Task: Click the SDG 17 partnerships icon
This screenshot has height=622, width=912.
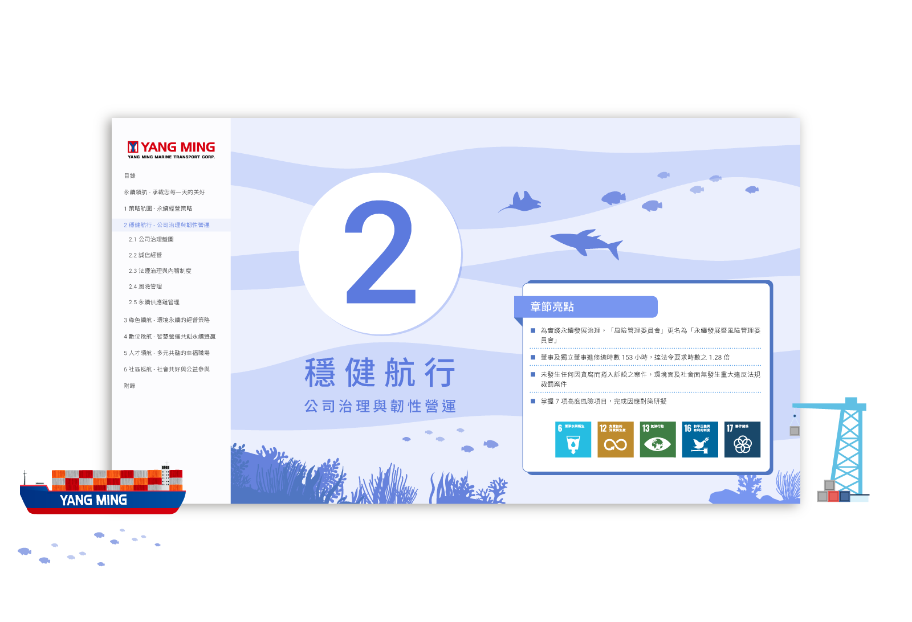Action: coord(742,439)
